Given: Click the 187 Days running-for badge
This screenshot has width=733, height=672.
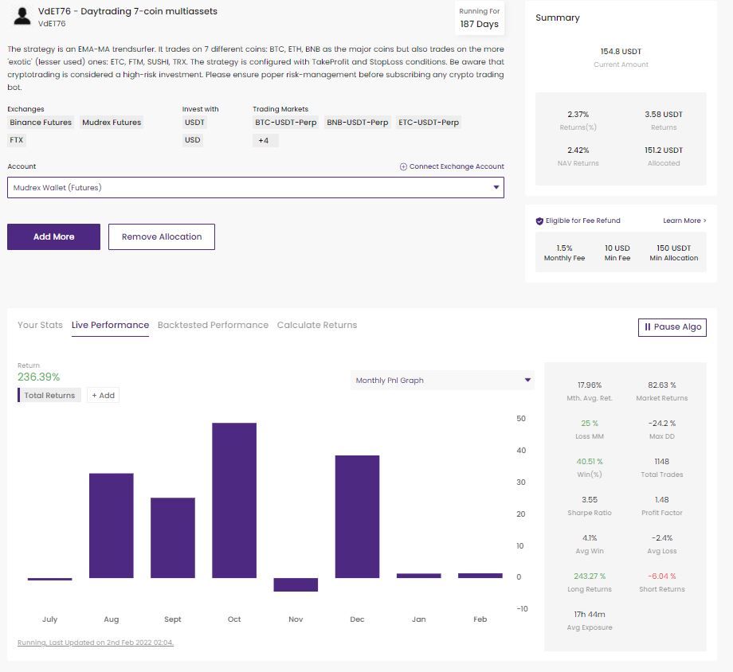Looking at the screenshot, I should (479, 18).
